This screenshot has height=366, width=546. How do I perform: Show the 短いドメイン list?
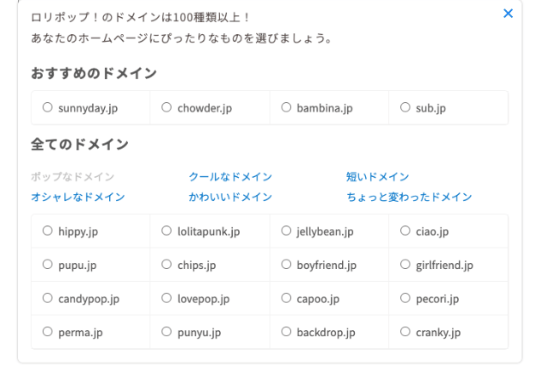click(377, 177)
